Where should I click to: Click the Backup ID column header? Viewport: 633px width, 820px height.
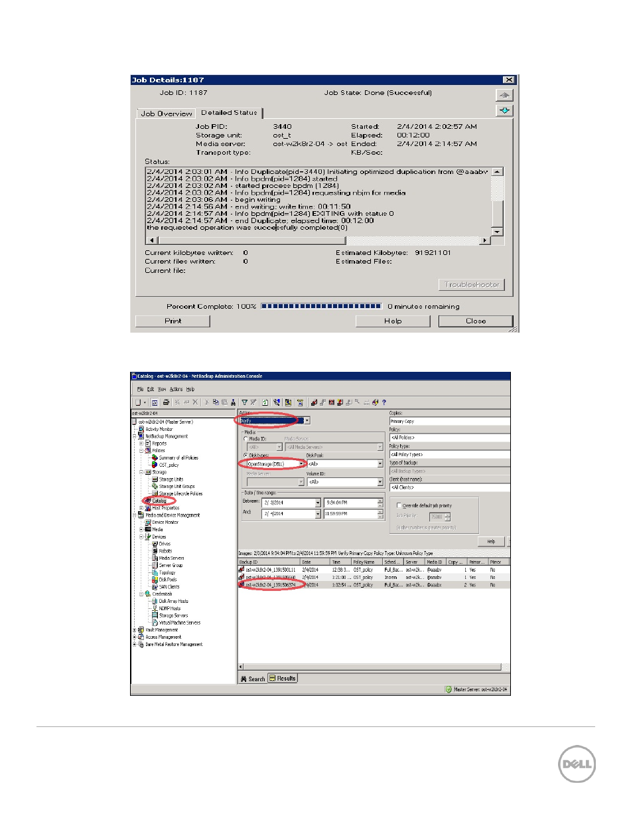click(269, 562)
